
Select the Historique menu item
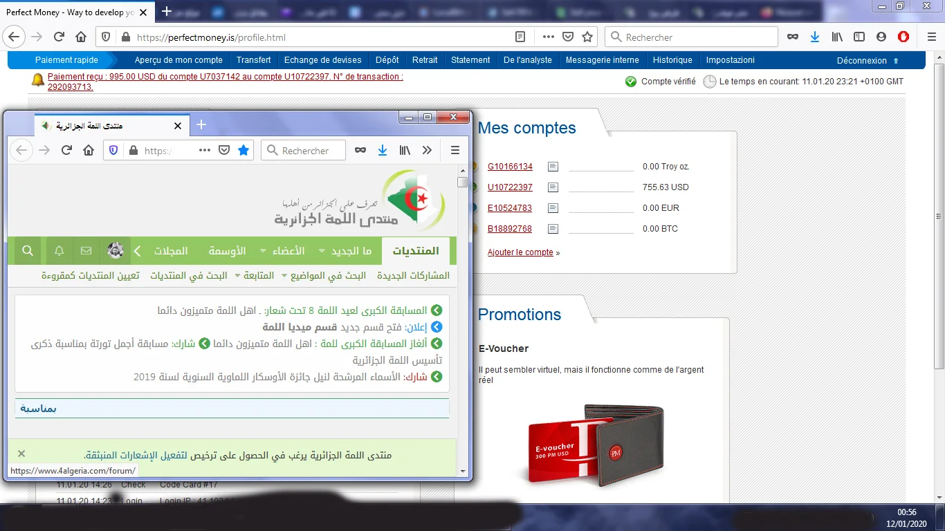tap(672, 60)
